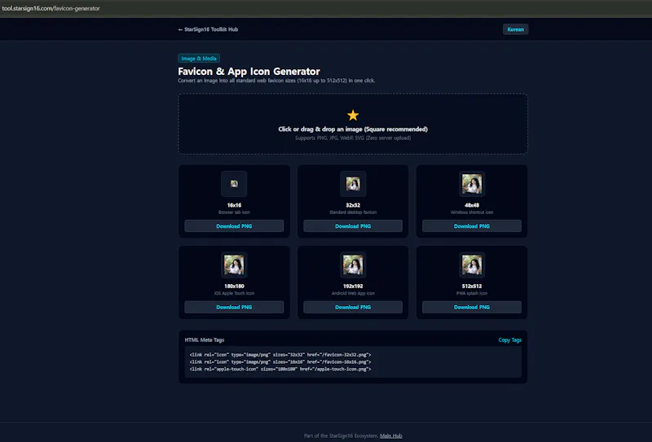Download the 32x32 PNG favicon

click(x=353, y=226)
